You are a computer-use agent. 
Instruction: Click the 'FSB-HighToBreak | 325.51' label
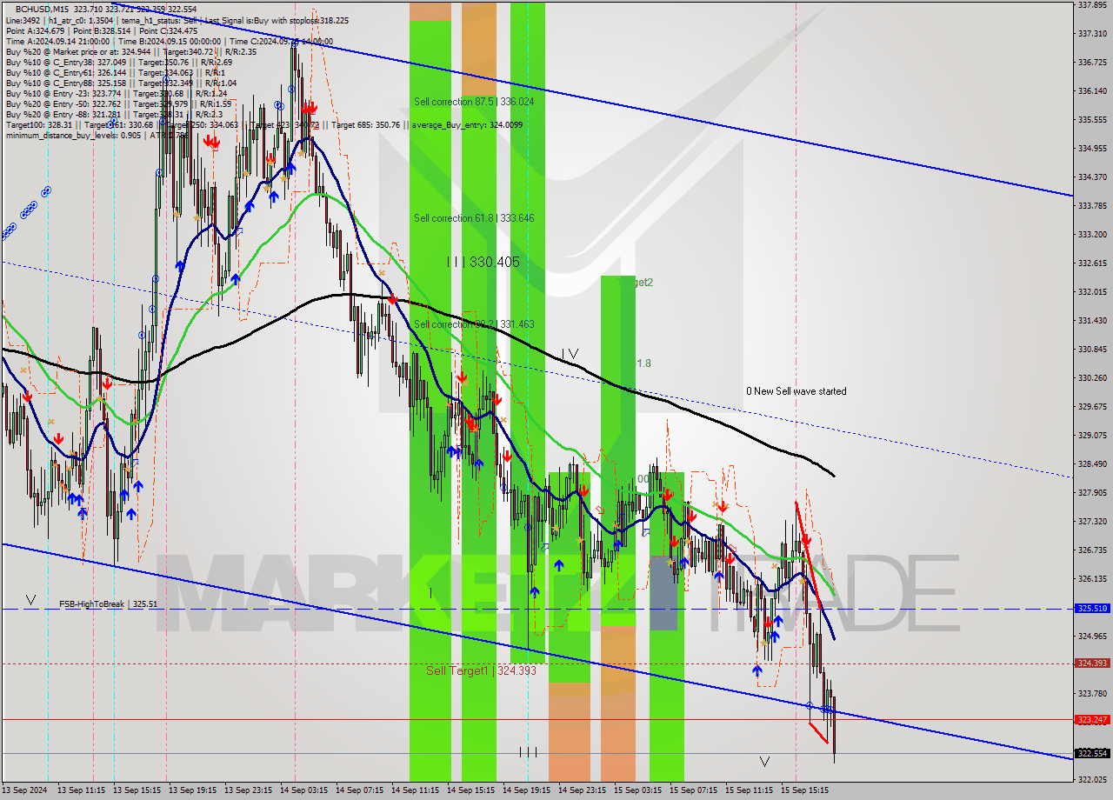pos(108,603)
